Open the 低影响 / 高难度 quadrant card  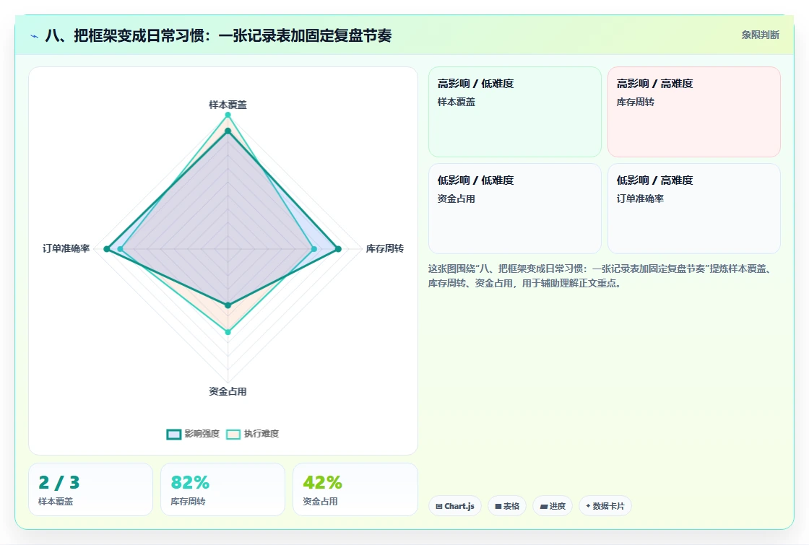point(694,209)
